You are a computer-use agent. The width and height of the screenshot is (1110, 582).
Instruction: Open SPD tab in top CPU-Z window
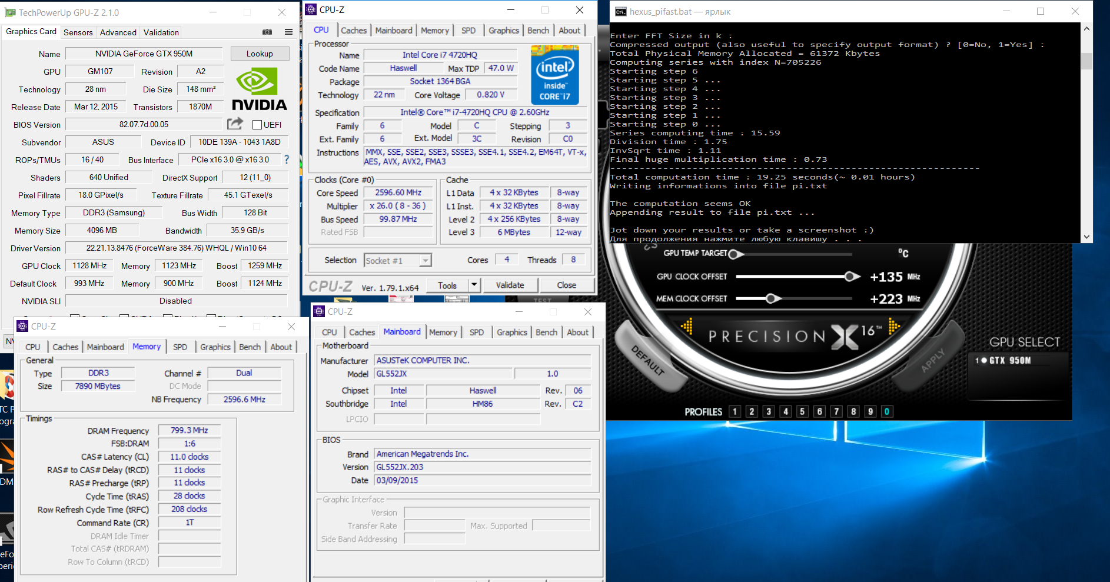click(x=468, y=31)
